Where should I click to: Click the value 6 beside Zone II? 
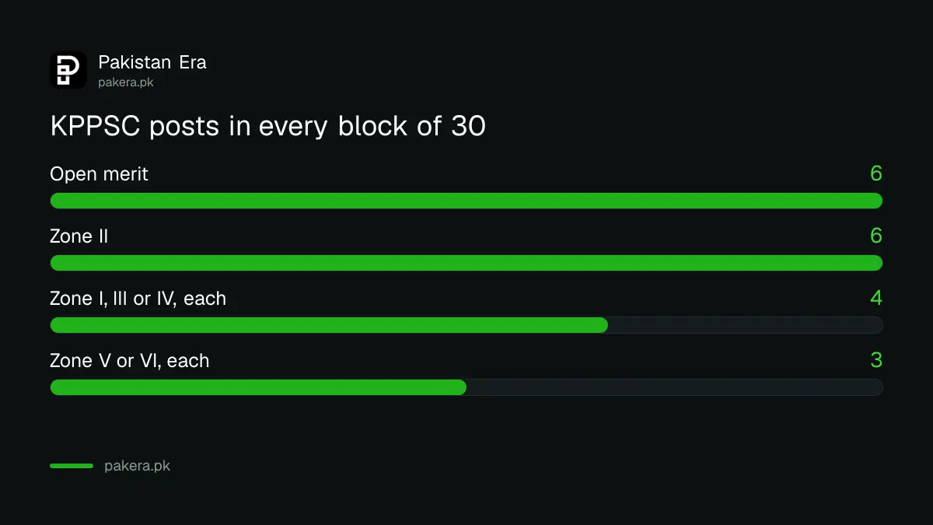(x=876, y=236)
